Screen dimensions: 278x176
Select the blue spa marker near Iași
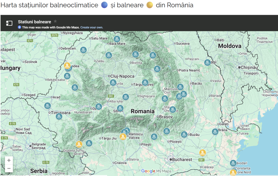[x=207, y=62]
